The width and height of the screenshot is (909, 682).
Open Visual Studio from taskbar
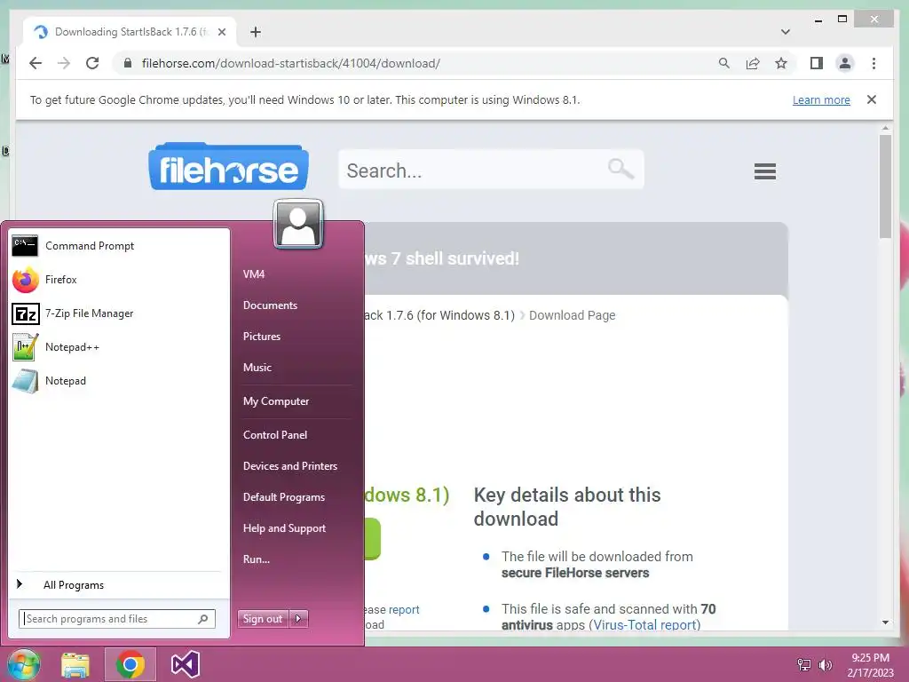click(x=186, y=664)
